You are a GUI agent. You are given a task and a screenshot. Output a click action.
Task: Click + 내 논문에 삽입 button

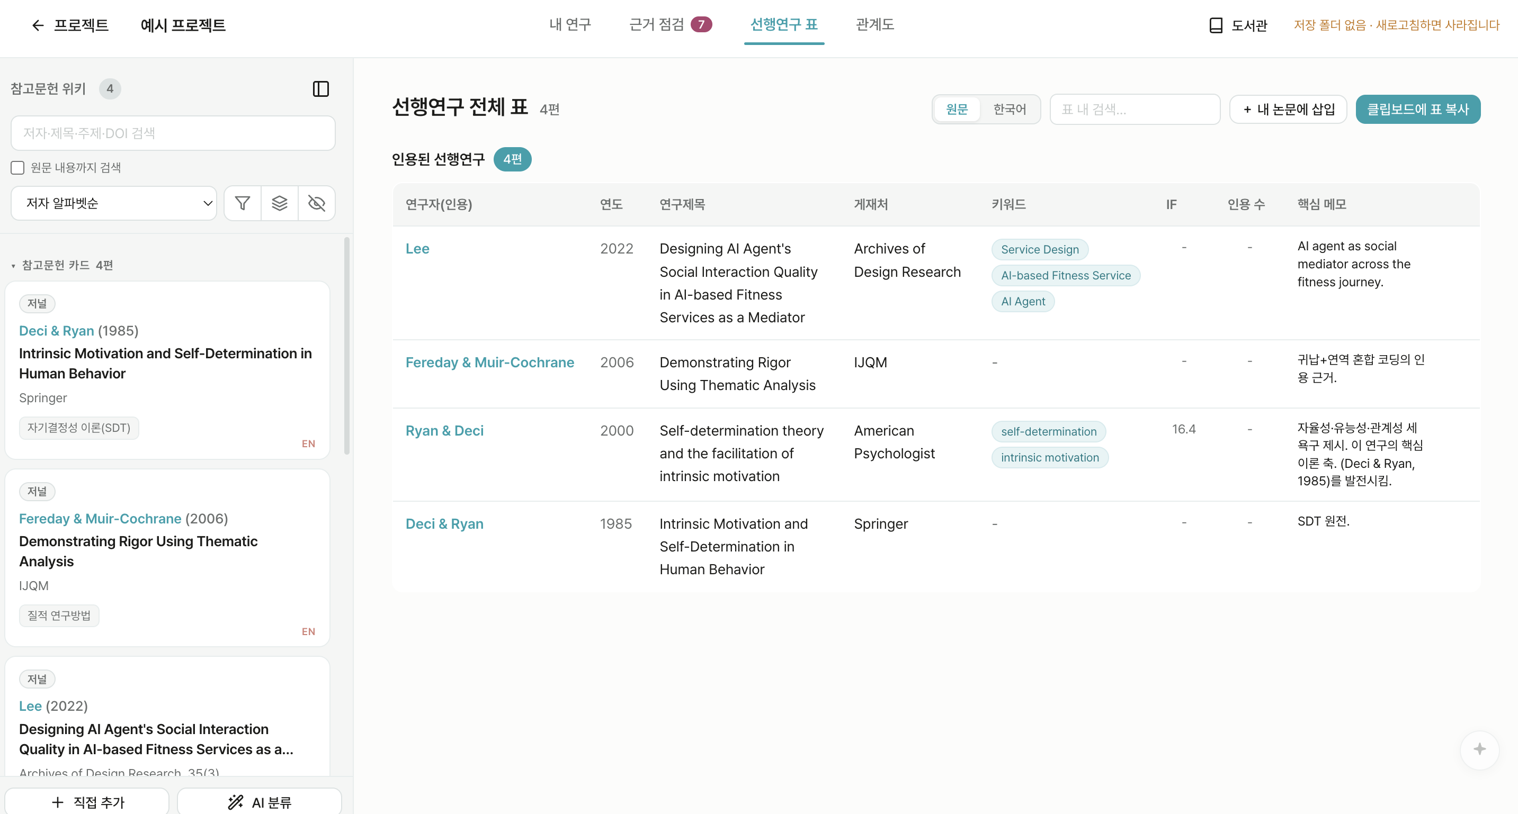[x=1288, y=109]
